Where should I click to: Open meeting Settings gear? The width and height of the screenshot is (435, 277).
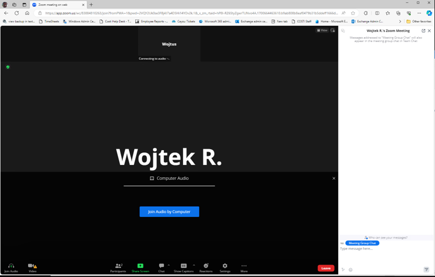click(x=225, y=266)
